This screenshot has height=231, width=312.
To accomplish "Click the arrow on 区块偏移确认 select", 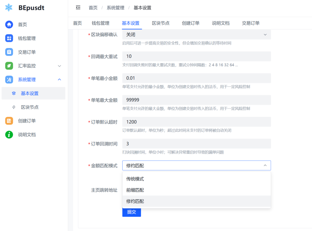I will 265,35.
